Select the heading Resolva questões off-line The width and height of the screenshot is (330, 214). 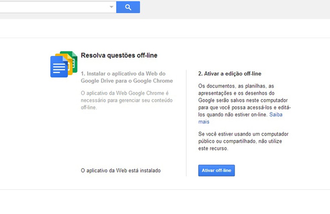[x=119, y=55]
